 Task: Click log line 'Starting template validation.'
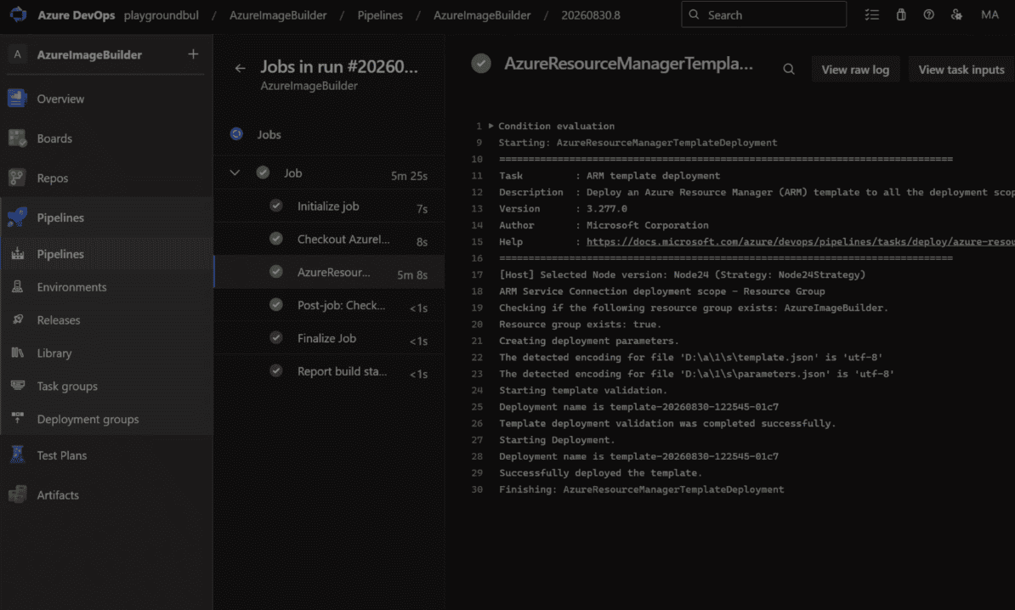582,390
